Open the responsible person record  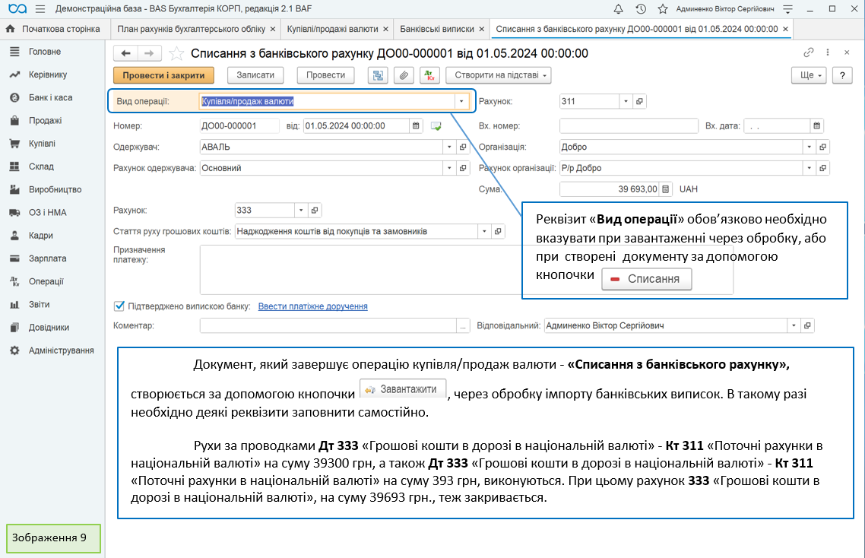(807, 325)
